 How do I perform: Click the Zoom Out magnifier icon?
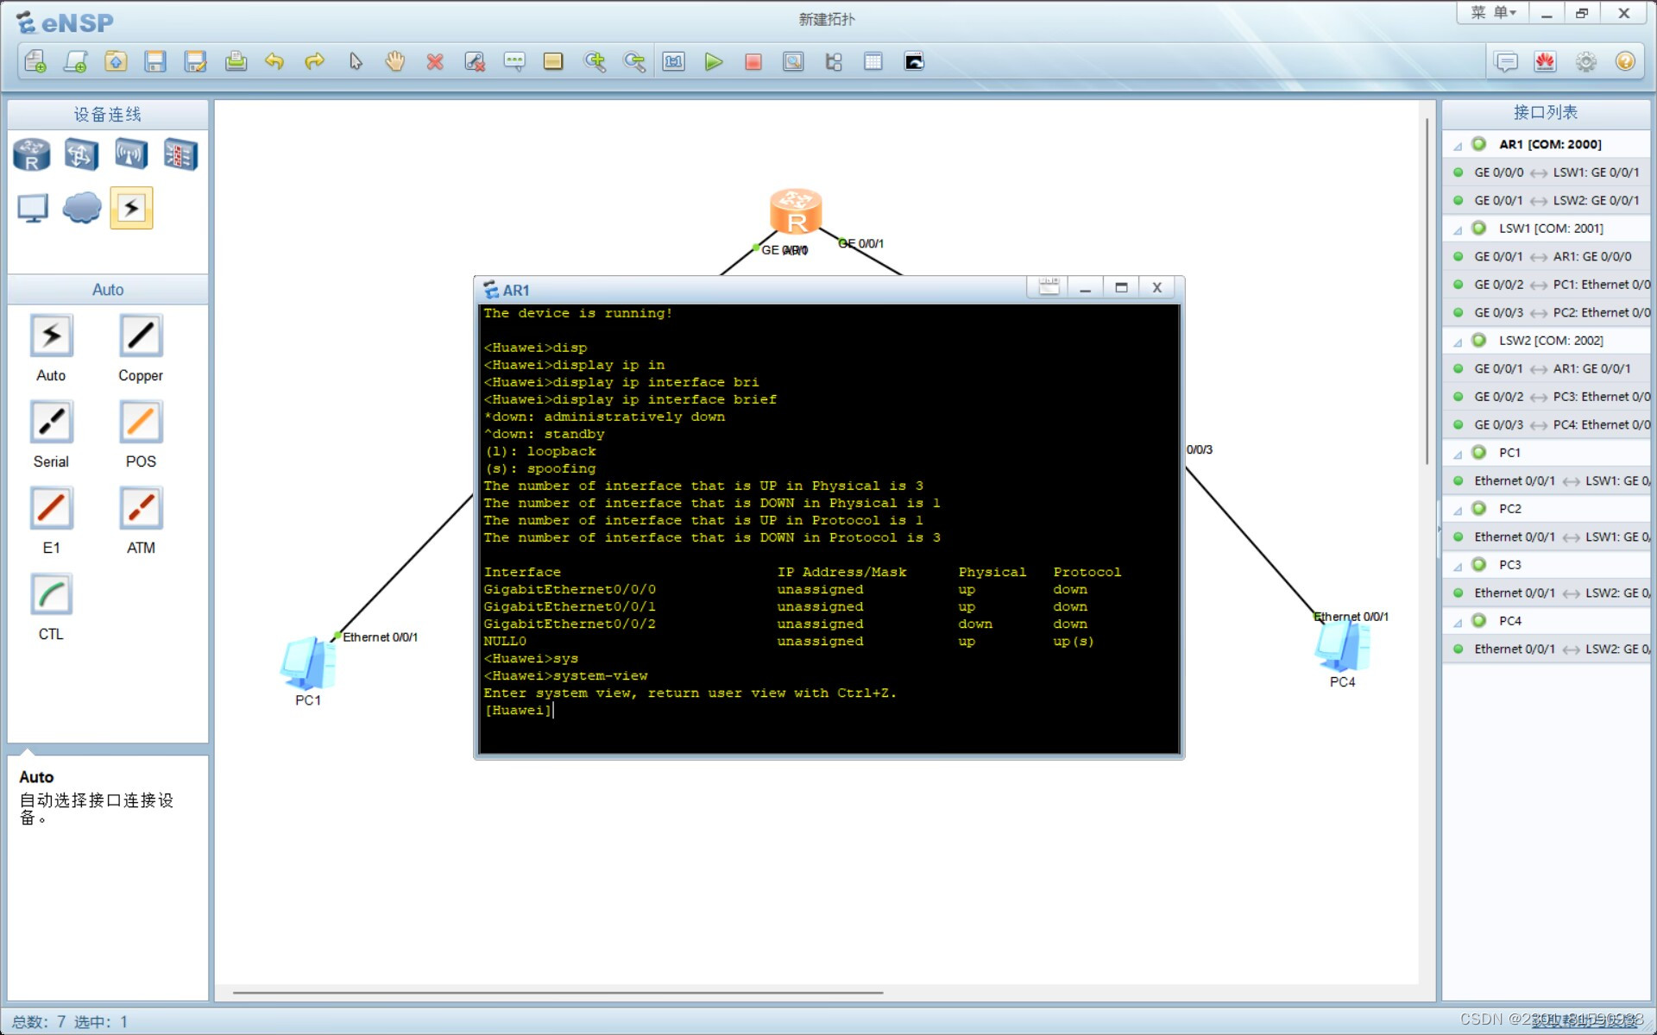point(634,61)
